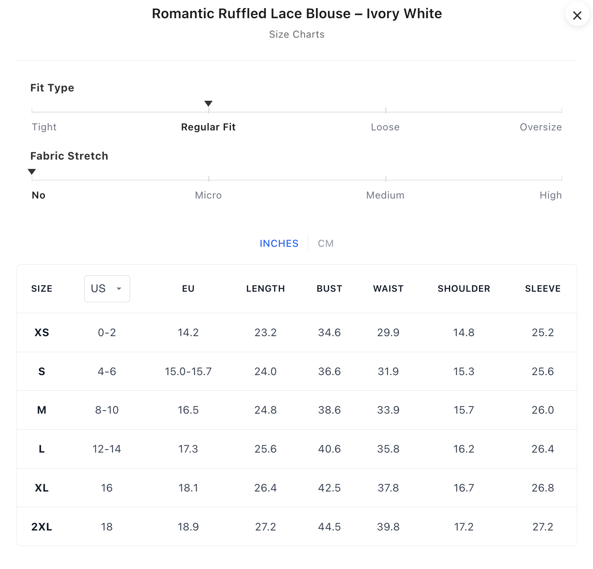Select the XS size row

[x=42, y=333]
